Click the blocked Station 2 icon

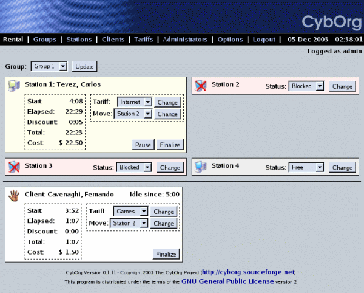(x=201, y=86)
